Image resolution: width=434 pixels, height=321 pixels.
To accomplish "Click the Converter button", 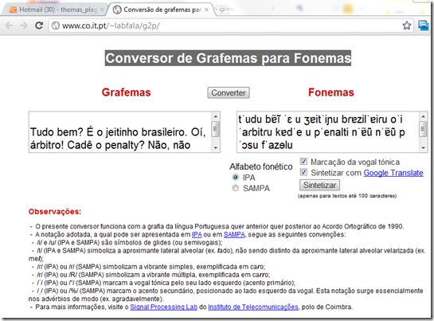I will point(229,92).
